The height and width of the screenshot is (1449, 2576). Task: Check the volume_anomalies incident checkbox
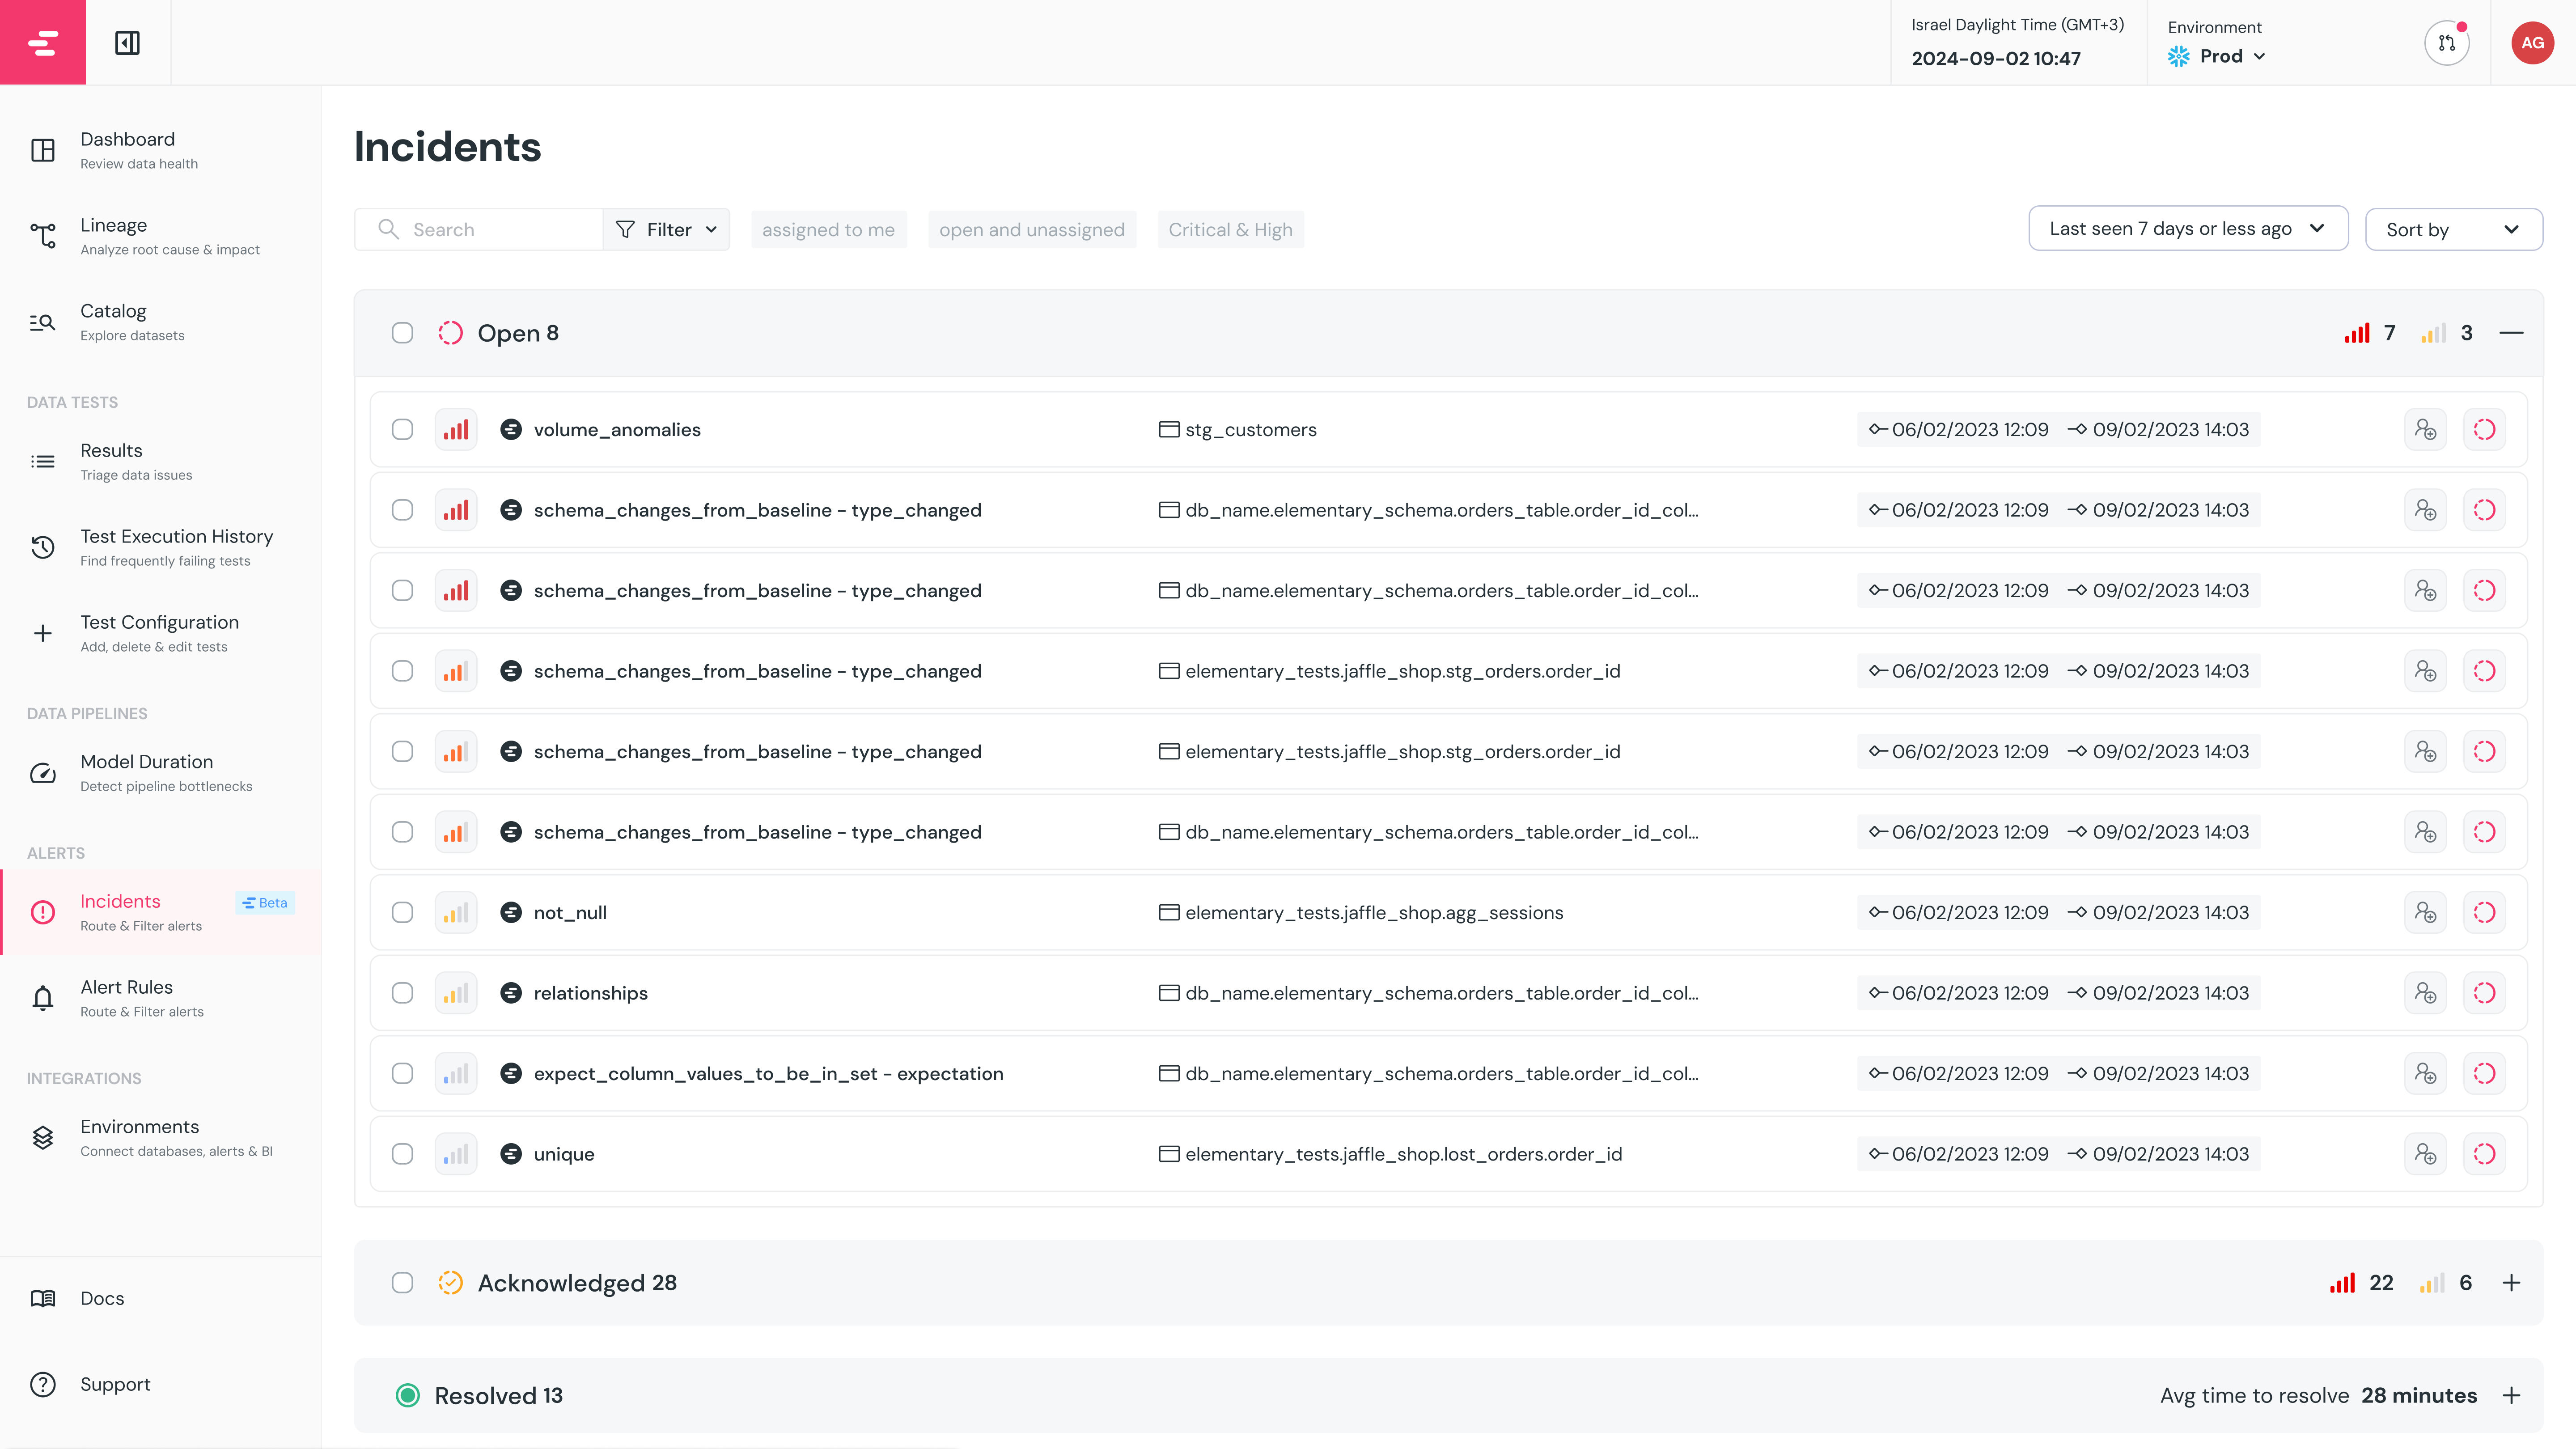click(402, 430)
